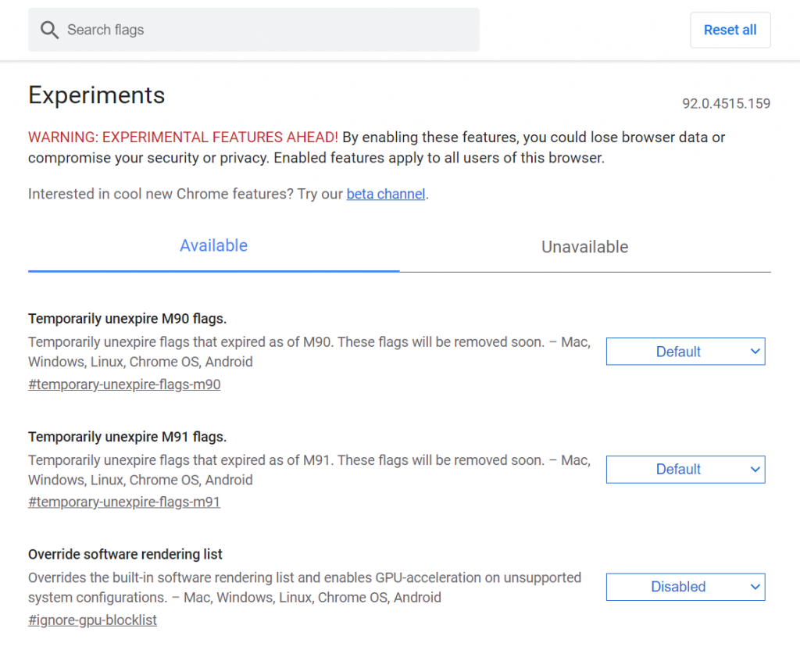Open the Disabled dropdown for software rendering list
Screen dimensions: 800x661
pos(678,587)
